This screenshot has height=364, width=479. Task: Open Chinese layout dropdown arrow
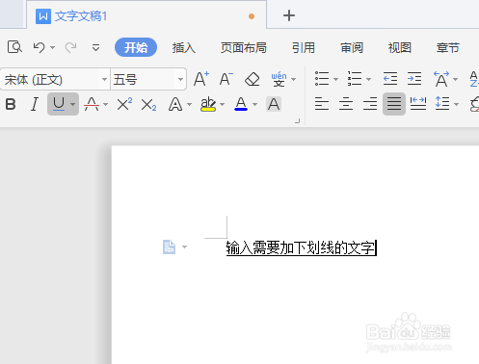point(455,79)
